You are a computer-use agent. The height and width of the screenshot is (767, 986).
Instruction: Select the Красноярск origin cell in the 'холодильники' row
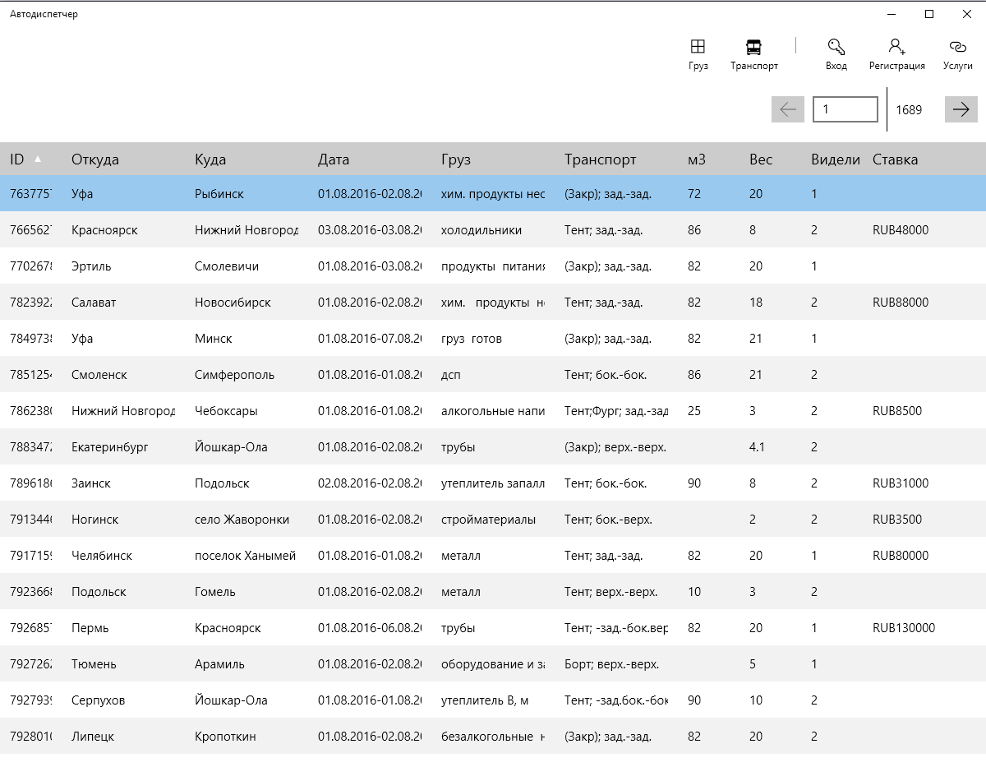pos(104,230)
